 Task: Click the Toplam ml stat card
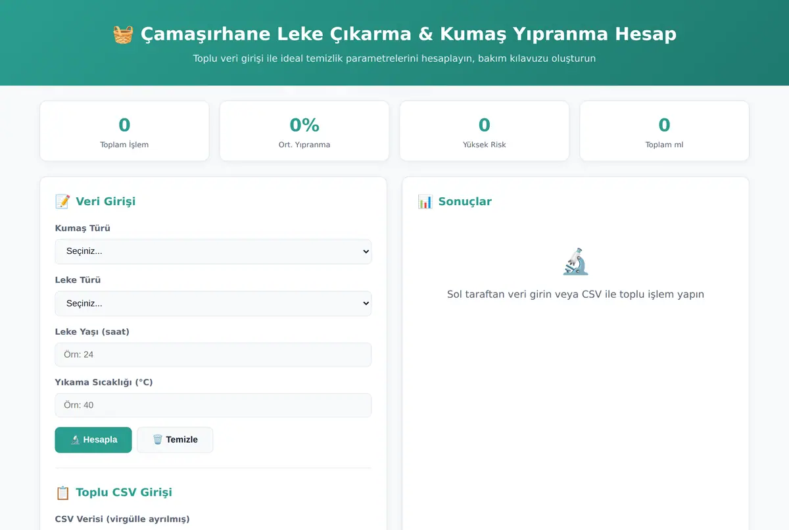pos(664,131)
